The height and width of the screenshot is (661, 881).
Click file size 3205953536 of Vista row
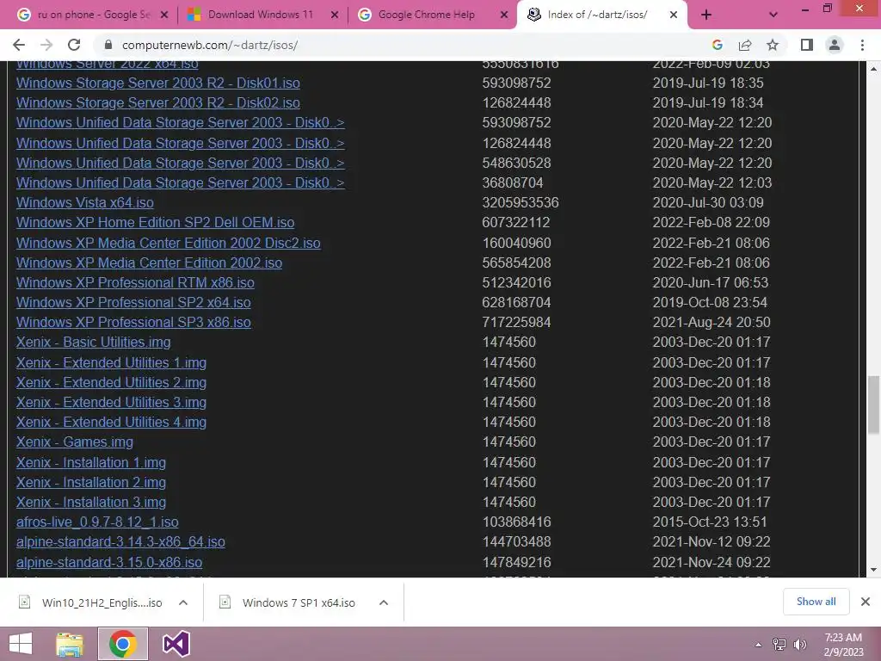tap(521, 202)
